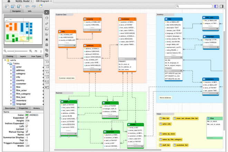Open the Navigator tab
The width and height of the screenshot is (228, 152).
pyautogui.click(x=17, y=11)
